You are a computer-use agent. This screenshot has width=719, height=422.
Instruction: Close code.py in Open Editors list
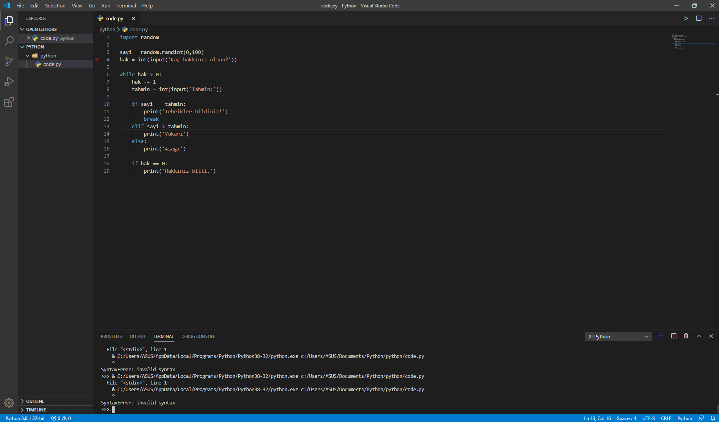(29, 38)
